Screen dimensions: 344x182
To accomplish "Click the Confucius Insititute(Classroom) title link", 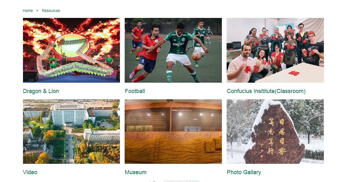I will click(266, 91).
